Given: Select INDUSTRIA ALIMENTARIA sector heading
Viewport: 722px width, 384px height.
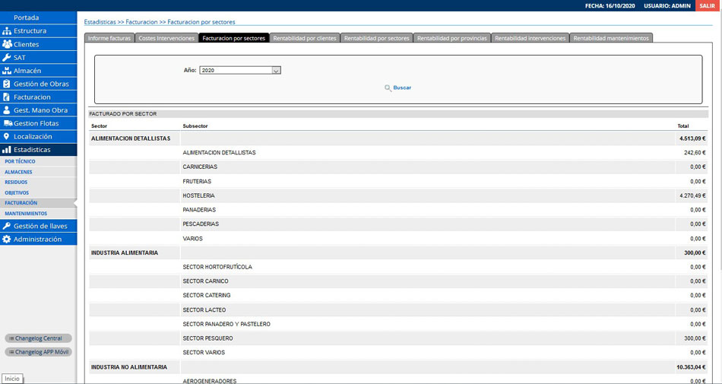Looking at the screenshot, I should pos(125,252).
